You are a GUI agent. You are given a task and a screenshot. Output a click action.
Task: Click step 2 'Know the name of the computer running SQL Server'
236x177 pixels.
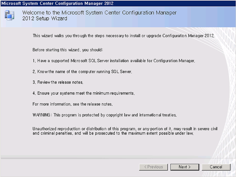click(82, 72)
